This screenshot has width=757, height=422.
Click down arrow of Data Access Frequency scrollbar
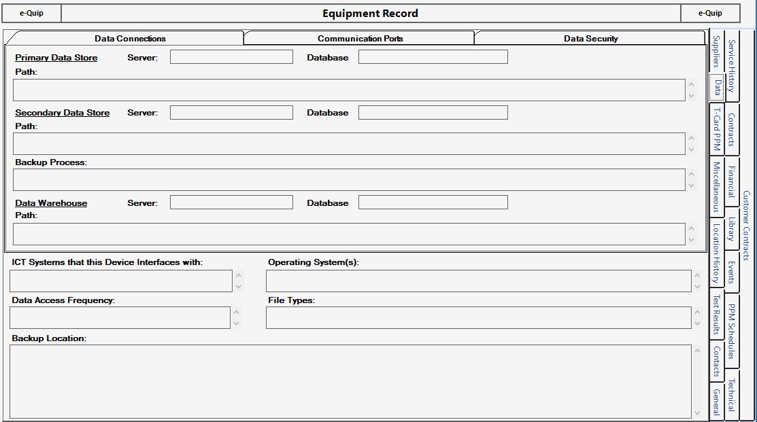(236, 323)
